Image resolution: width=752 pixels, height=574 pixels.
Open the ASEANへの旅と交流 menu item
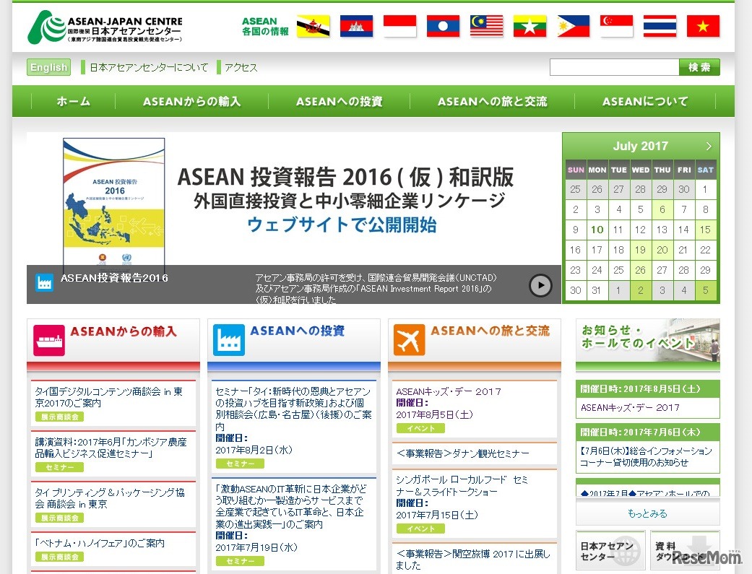click(492, 101)
